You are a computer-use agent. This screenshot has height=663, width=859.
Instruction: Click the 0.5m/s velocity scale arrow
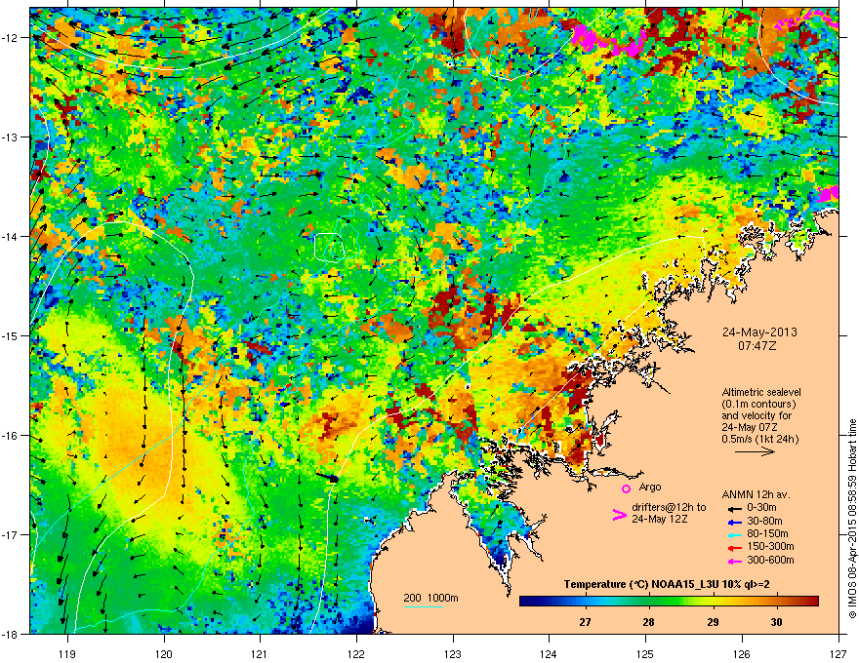point(755,451)
